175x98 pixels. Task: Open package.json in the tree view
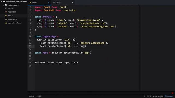pos(13,19)
